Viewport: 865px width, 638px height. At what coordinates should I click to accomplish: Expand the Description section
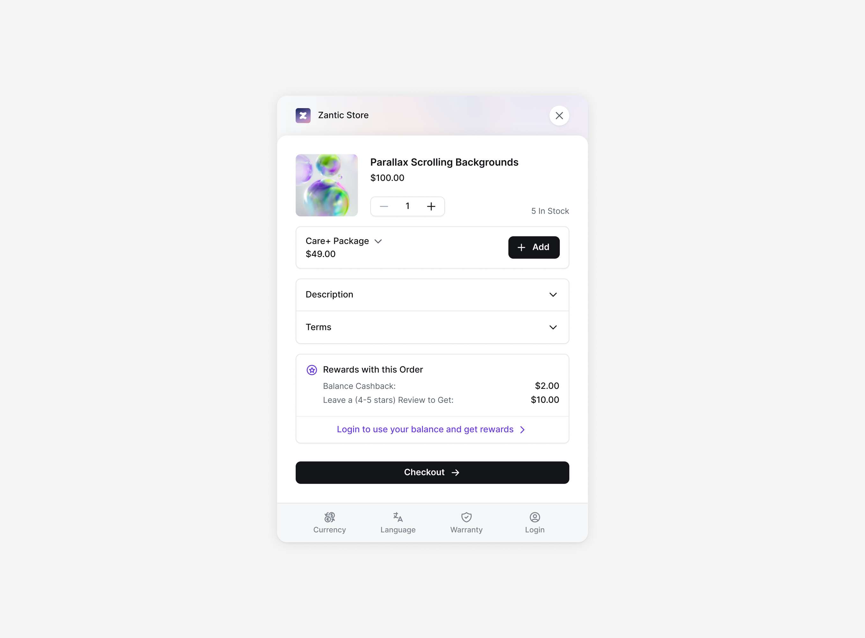point(432,294)
